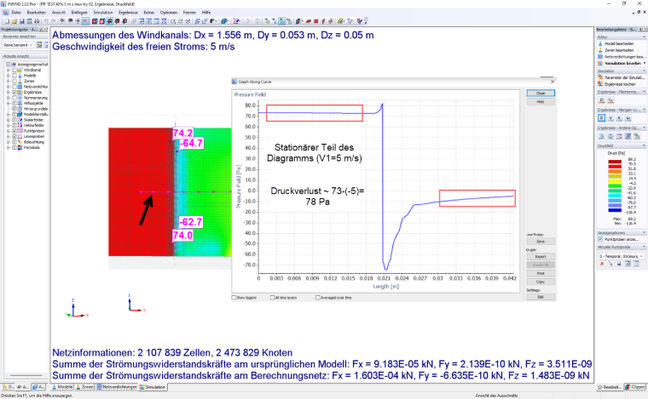Click the Open folder toolbar icon
This screenshot has height=399, width=648.
(x=14, y=21)
